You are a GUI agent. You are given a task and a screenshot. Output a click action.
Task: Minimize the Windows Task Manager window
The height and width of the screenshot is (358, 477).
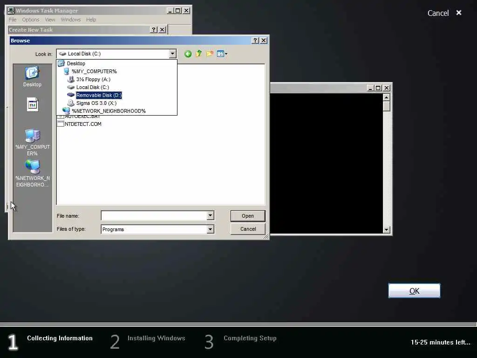(170, 11)
